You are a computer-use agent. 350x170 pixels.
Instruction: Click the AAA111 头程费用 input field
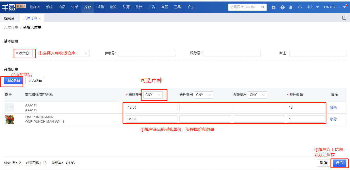205,108
